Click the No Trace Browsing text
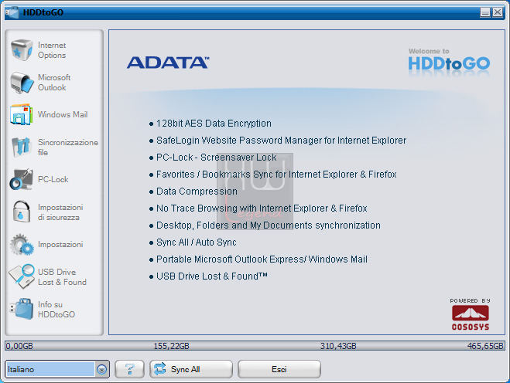Image resolution: width=510 pixels, height=383 pixels. 262,208
